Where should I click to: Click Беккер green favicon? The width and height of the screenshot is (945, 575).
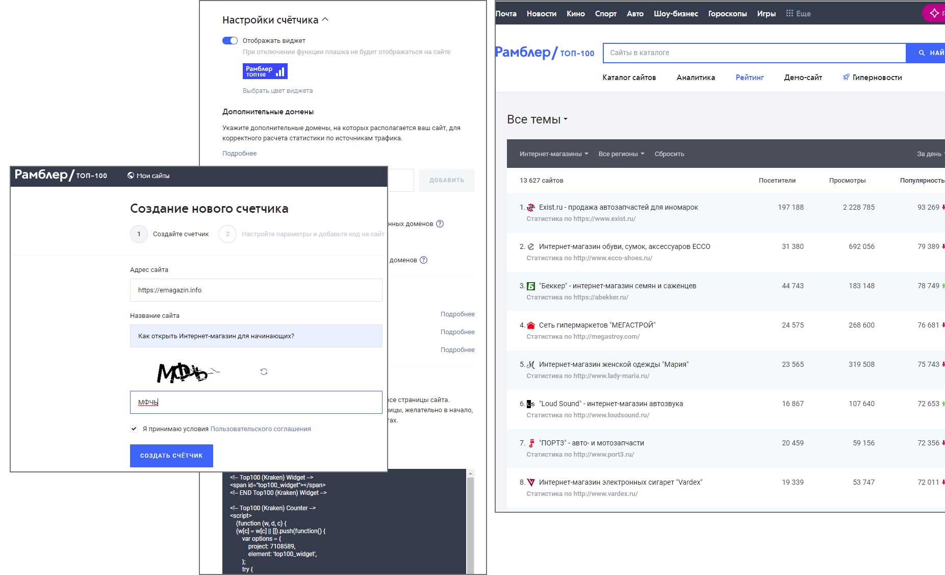point(531,286)
